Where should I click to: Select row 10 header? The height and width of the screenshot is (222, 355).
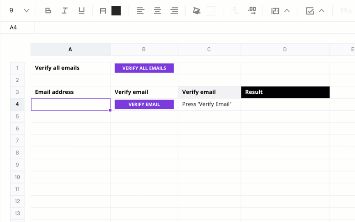pyautogui.click(x=17, y=177)
